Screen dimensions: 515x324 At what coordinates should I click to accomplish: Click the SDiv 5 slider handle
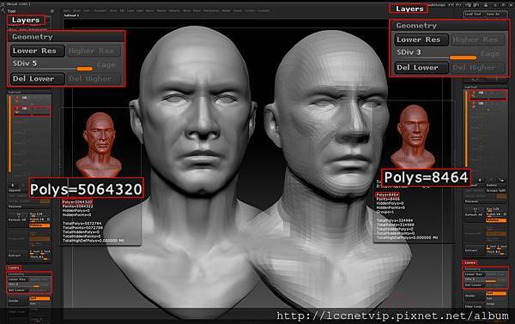[x=84, y=69]
